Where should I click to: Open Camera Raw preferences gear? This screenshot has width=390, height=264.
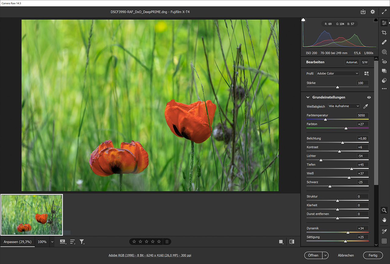(373, 12)
